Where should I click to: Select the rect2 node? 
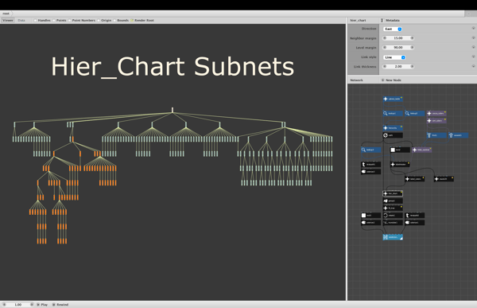[400, 150]
